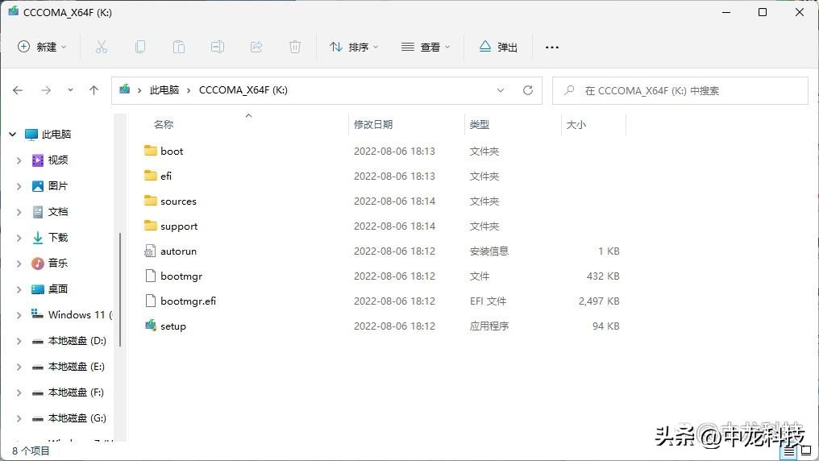Click the 应用程序 type cell
The image size is (819, 461).
pos(488,326)
